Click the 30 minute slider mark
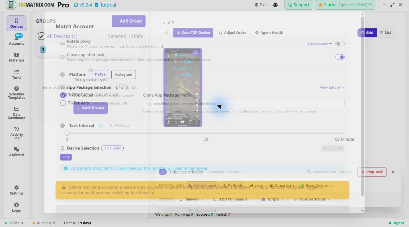Screen dimensions: 409x227 click(206, 139)
